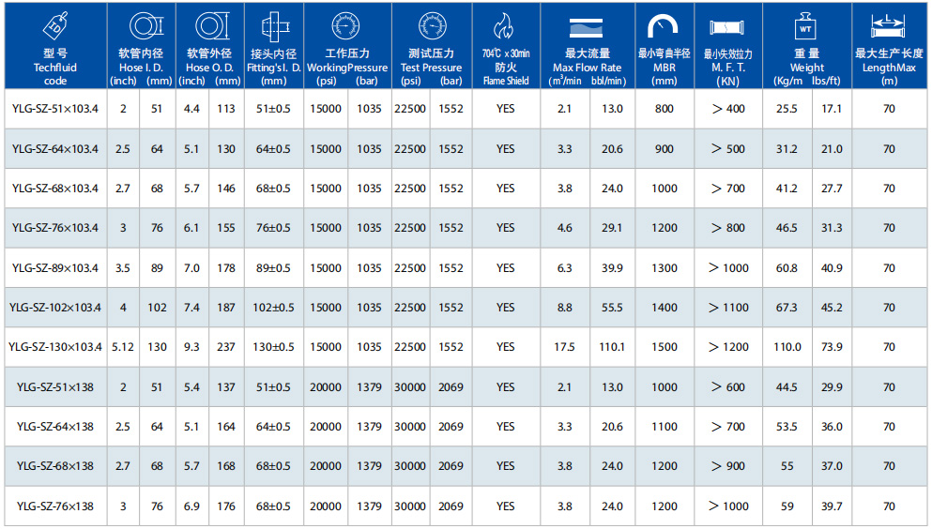Click the tag icon above Techfluid code

click(54, 23)
